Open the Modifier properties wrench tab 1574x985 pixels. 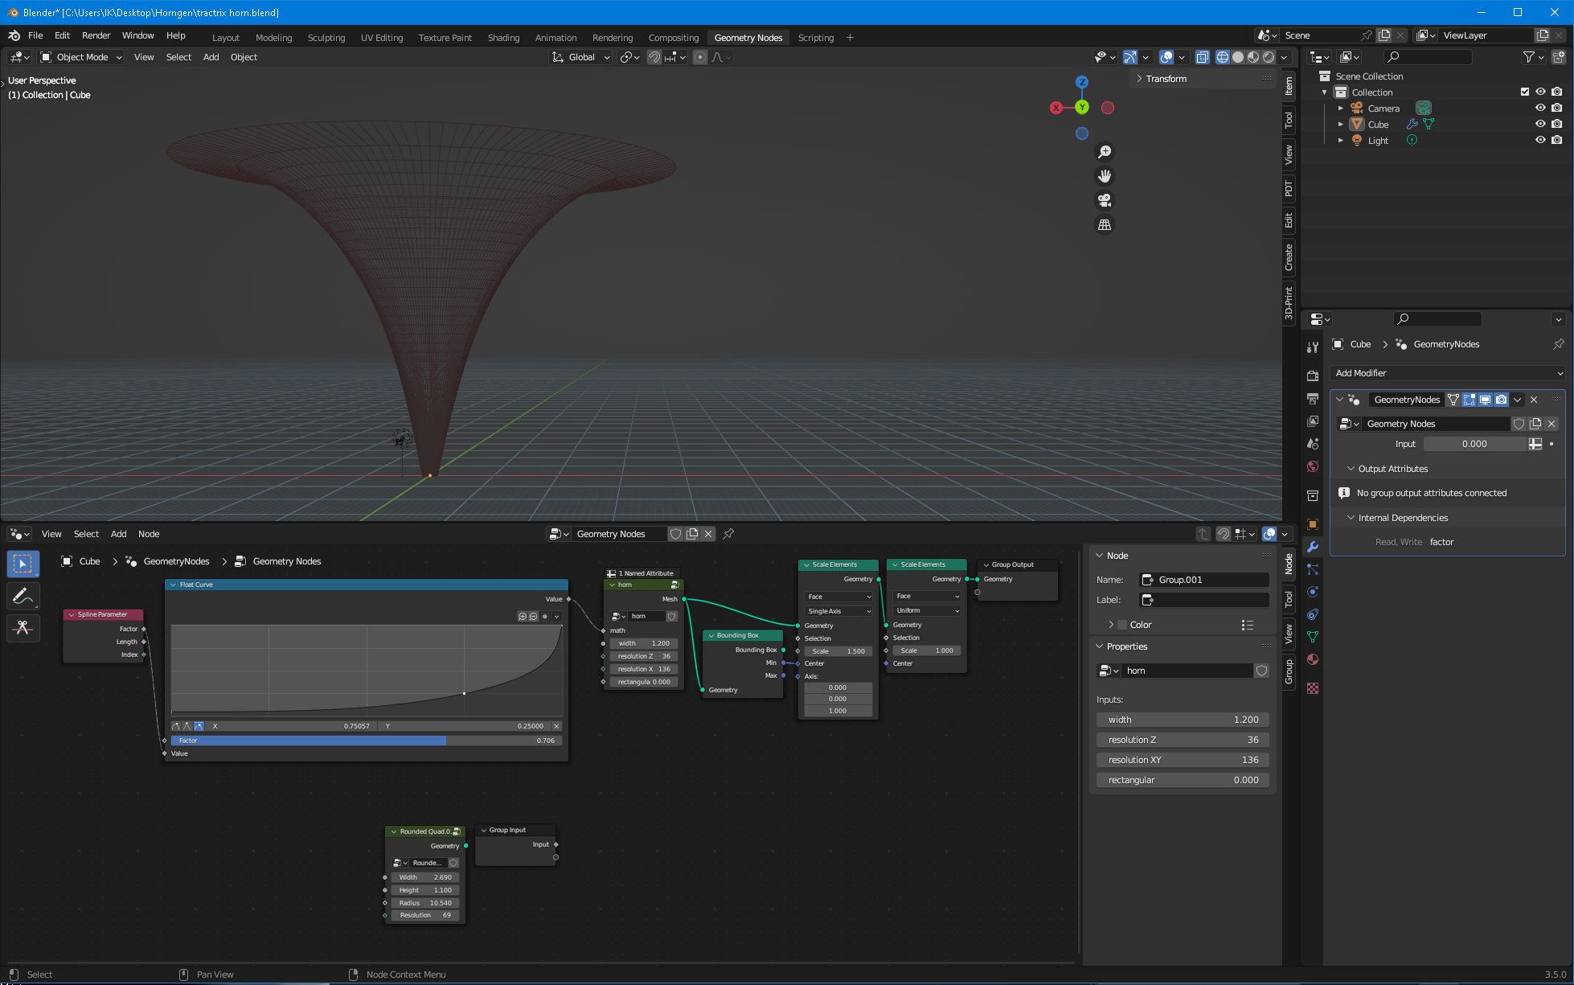pyautogui.click(x=1313, y=547)
